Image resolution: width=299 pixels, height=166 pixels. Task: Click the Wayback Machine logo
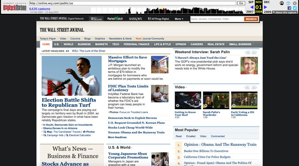[x=15, y=7]
